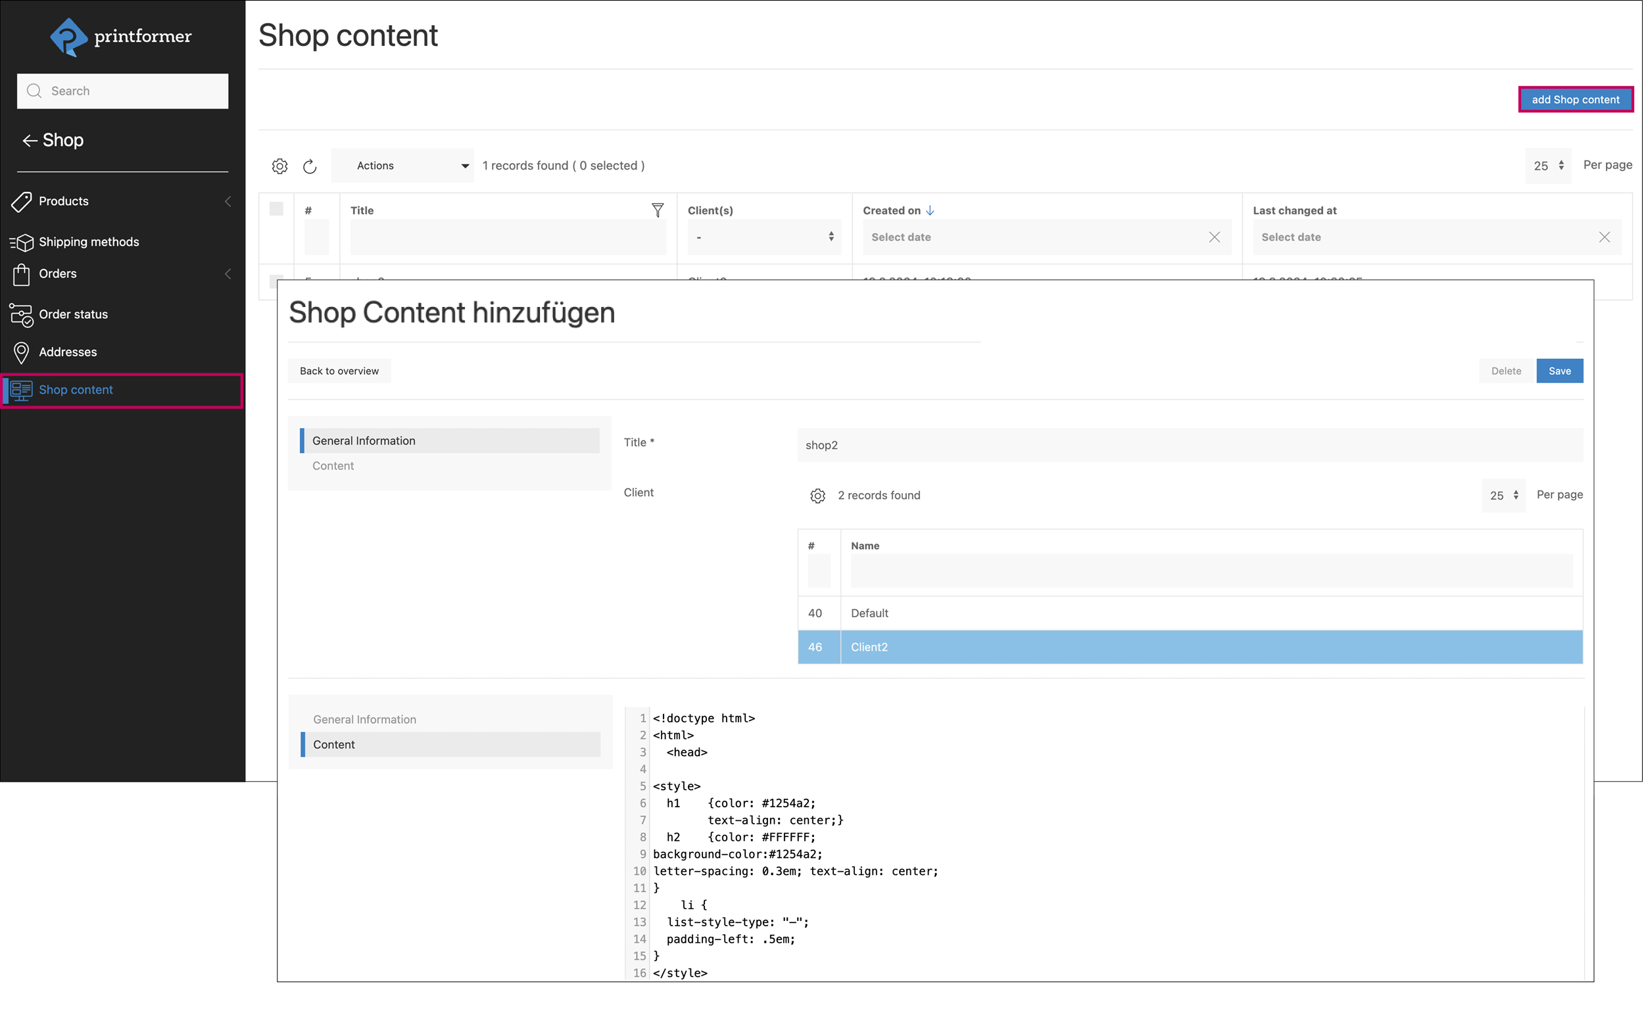The width and height of the screenshot is (1644, 1021).
Task: Change per page value with the 25 stepper
Action: [x=1560, y=165]
